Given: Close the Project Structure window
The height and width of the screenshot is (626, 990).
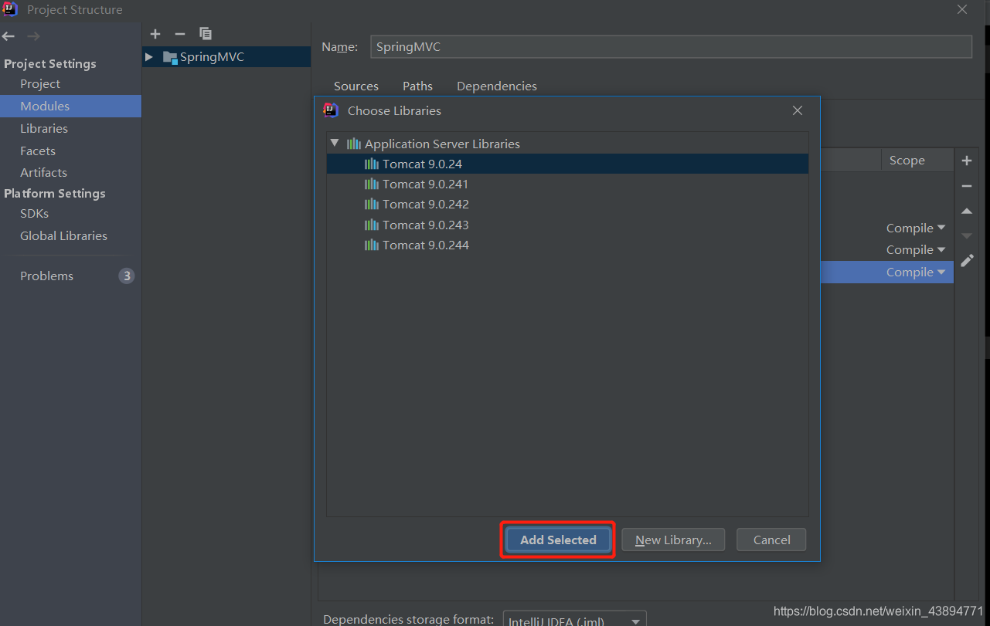Looking at the screenshot, I should pyautogui.click(x=962, y=9).
